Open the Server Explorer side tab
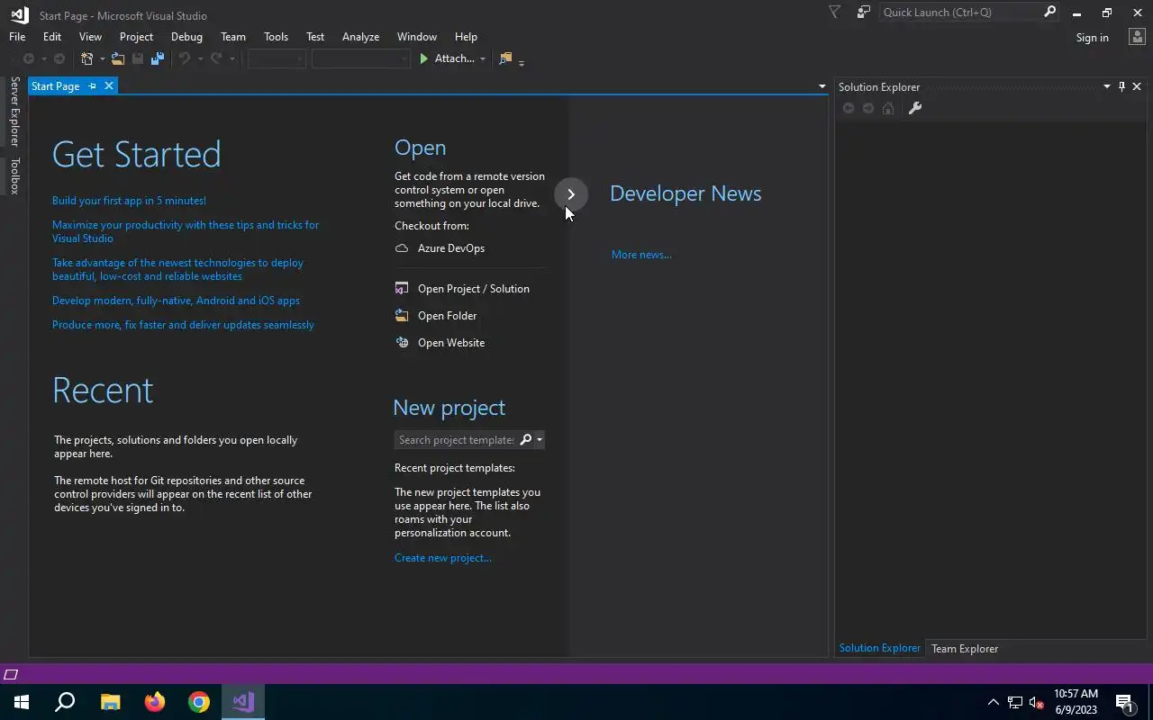This screenshot has height=720, width=1153. (x=14, y=112)
